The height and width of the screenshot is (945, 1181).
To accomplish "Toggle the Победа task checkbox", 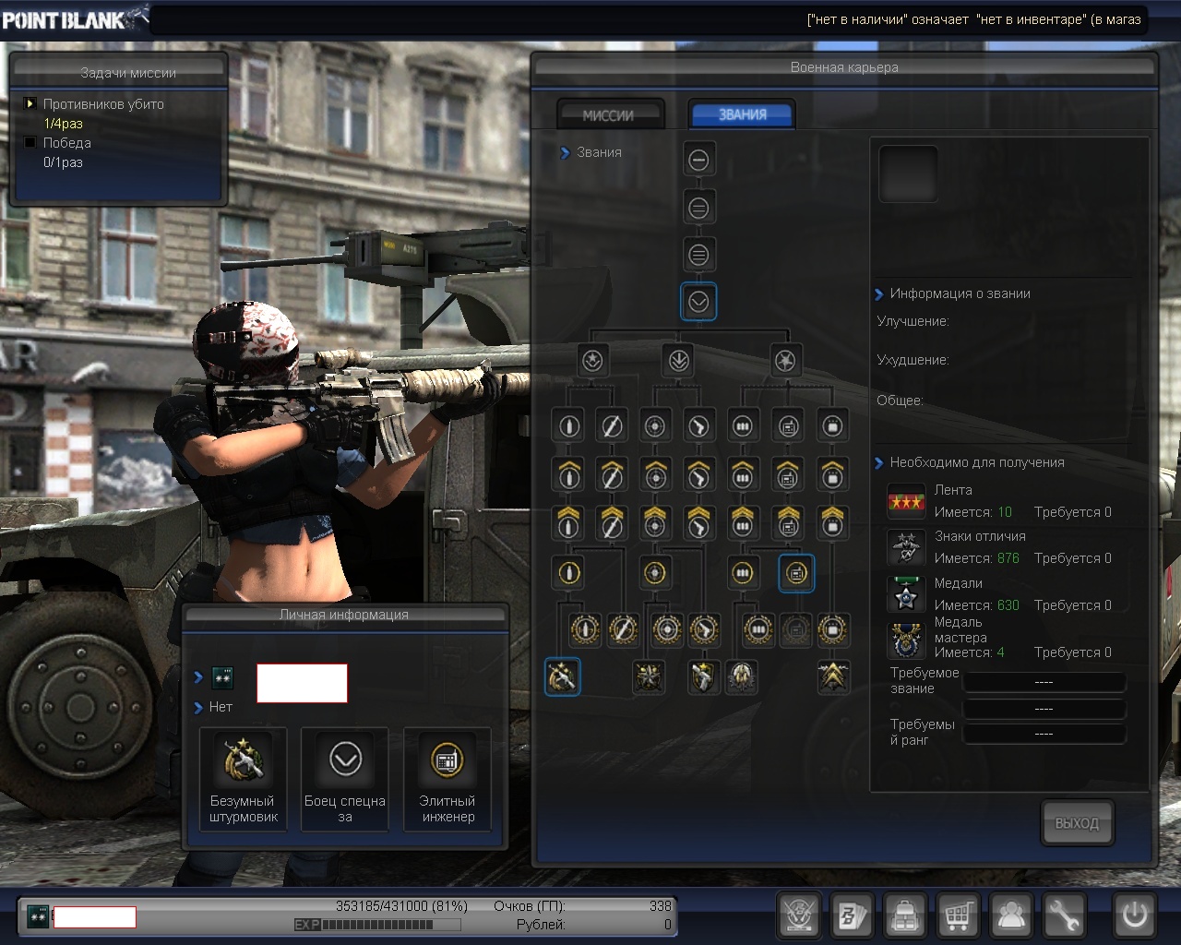I will coord(30,143).
